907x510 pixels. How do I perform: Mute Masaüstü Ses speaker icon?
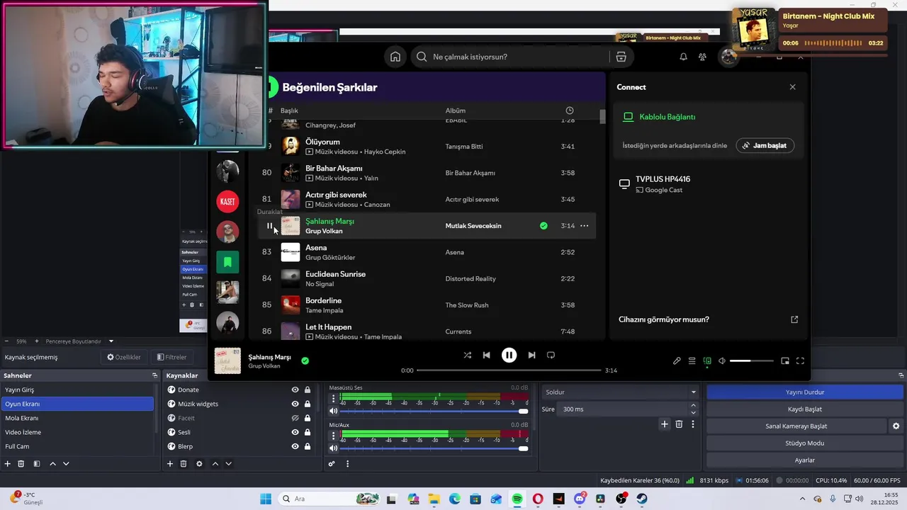tap(334, 411)
